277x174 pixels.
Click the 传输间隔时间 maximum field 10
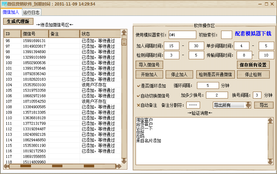[266, 55]
